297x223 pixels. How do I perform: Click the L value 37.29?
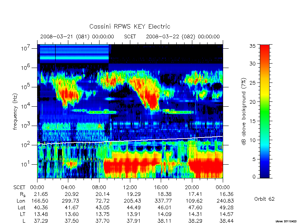coord(41,221)
